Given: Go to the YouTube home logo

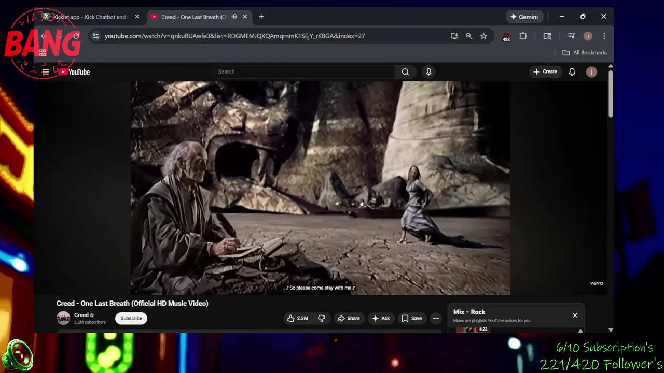Looking at the screenshot, I should click(74, 72).
